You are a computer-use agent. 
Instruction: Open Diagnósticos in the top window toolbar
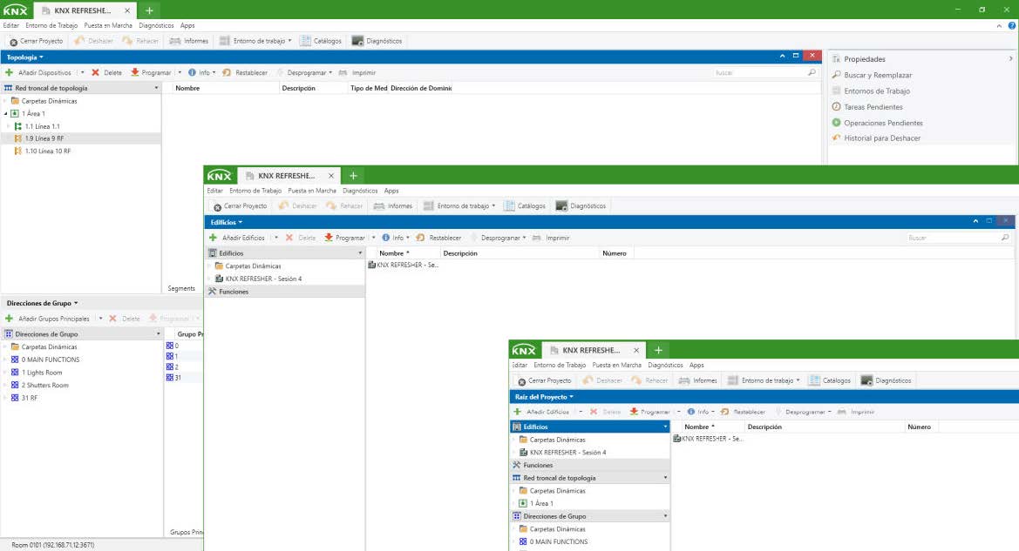(x=377, y=41)
